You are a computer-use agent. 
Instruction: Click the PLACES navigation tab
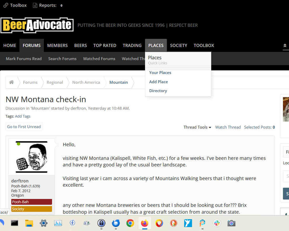(x=156, y=46)
